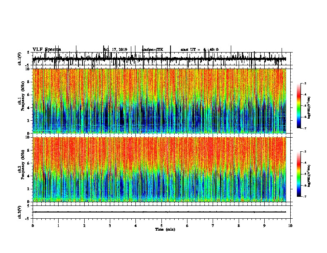
Task: Click the "8" kHz tick on ch.1 frequency axis
Action: 29,82
